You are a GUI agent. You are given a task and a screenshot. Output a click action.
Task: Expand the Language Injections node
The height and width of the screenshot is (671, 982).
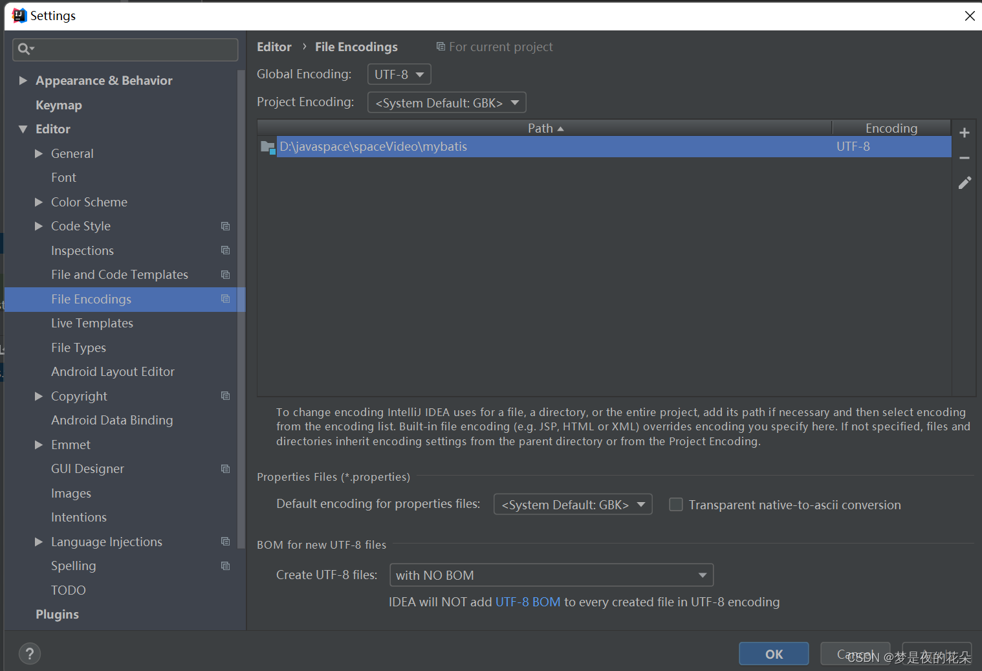click(x=39, y=542)
